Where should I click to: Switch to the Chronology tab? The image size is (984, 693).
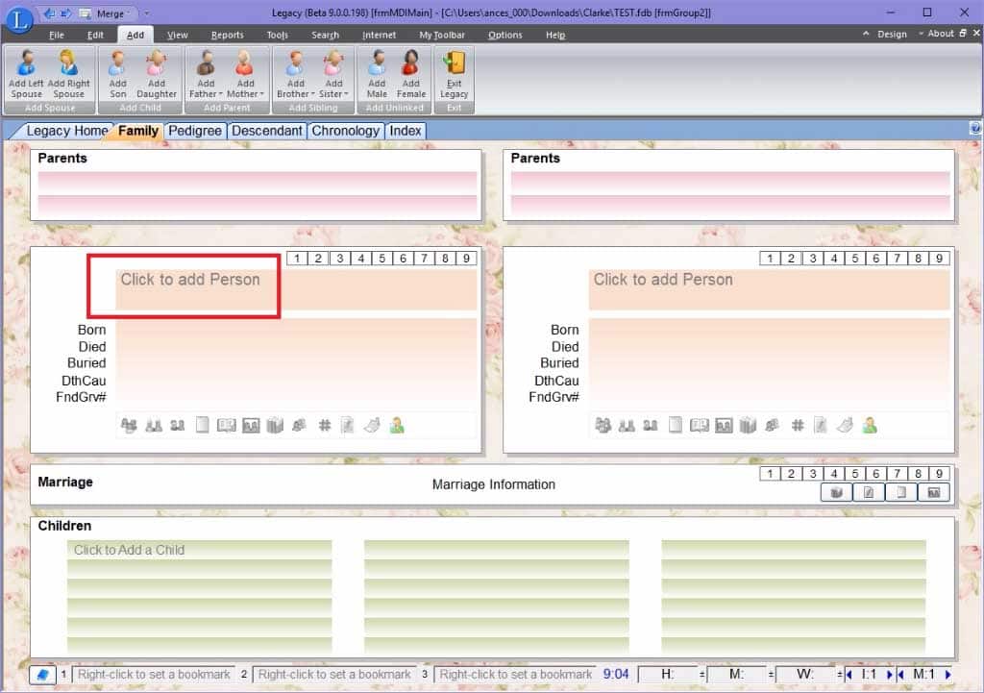point(345,131)
